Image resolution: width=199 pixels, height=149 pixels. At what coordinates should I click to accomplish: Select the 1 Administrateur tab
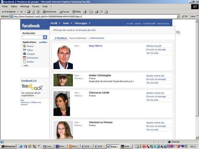(96, 38)
